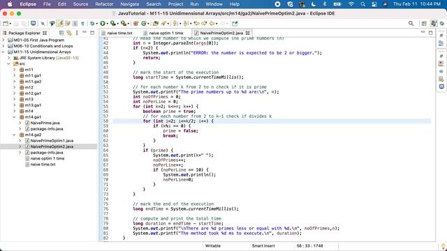Collapse the src folder
Image resolution: width=447 pixels, height=251 pixels.
click(9, 63)
